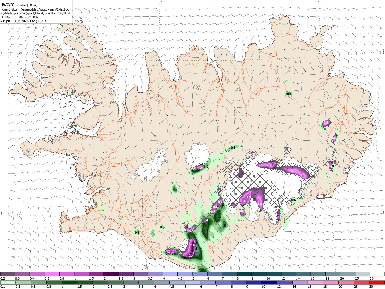
Task: Click the '20W' longitude label
Action: (x=160, y=2)
